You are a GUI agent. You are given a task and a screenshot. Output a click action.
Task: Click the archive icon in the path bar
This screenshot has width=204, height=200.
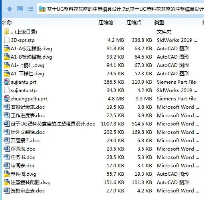(42, 9)
